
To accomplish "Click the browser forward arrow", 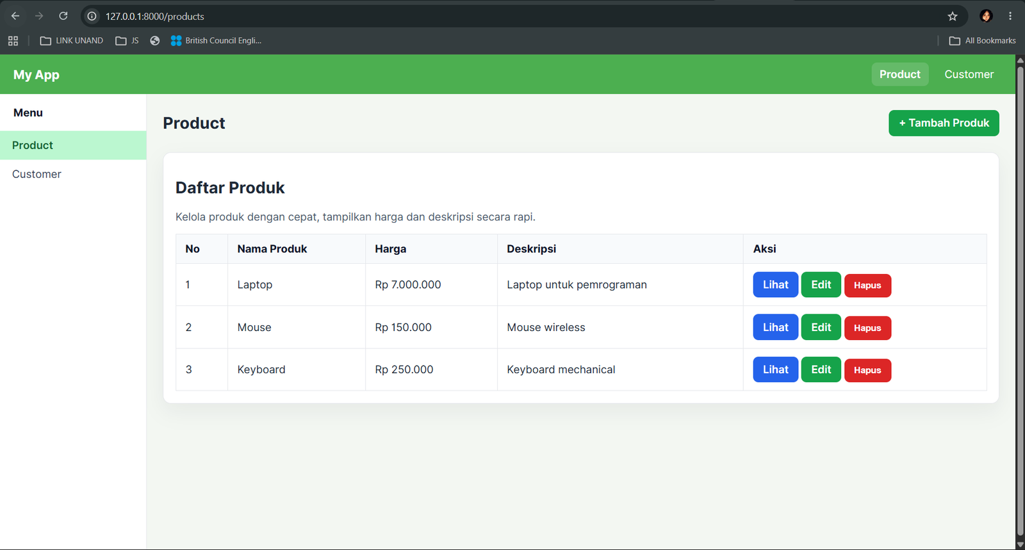I will pos(39,16).
